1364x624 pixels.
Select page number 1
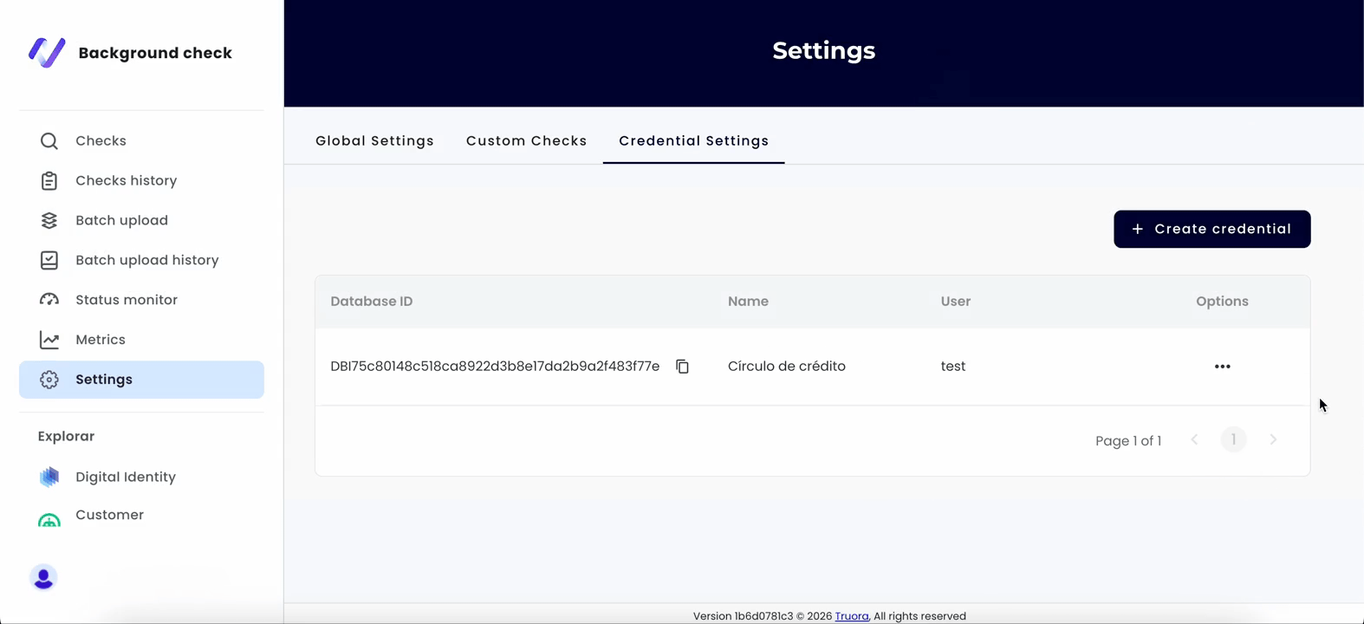pyautogui.click(x=1233, y=439)
